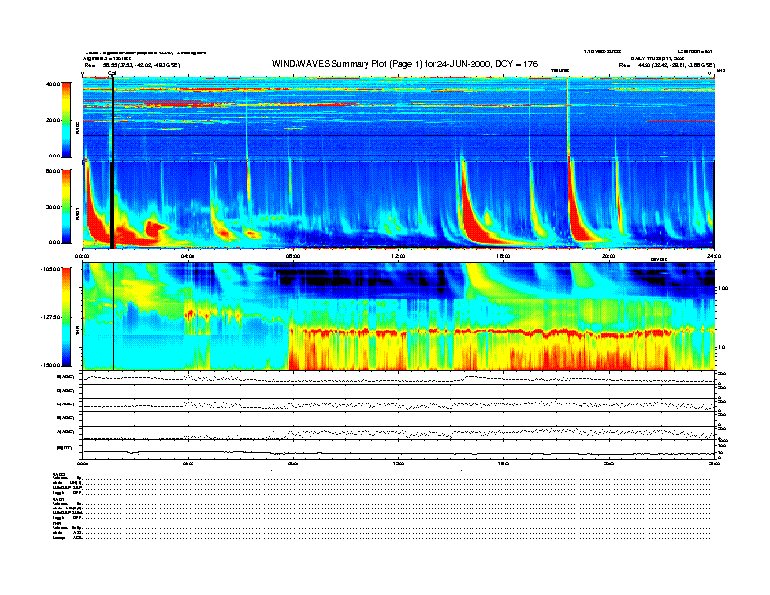Viewport: 770px width, 595px height.
Task: Select the -105.00 label on TNR color scale
Action: coord(51,269)
